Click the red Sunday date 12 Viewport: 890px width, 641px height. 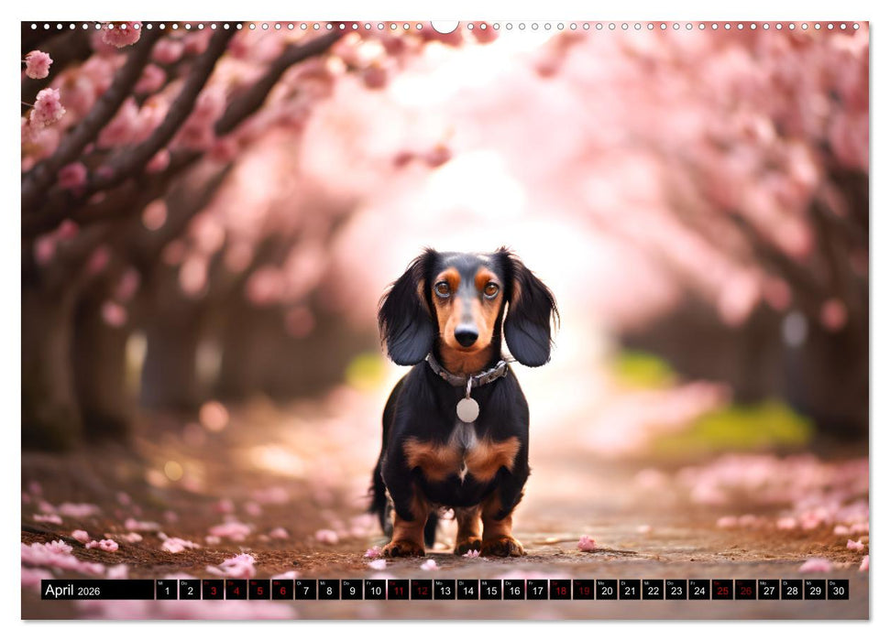[x=422, y=590]
